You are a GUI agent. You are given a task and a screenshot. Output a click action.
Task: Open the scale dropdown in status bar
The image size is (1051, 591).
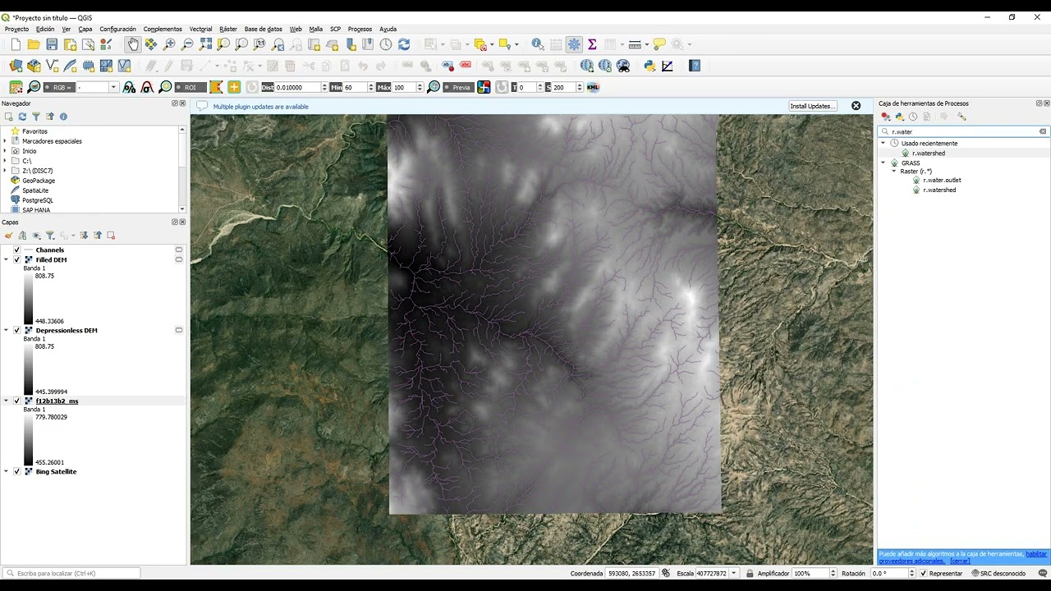point(734,574)
